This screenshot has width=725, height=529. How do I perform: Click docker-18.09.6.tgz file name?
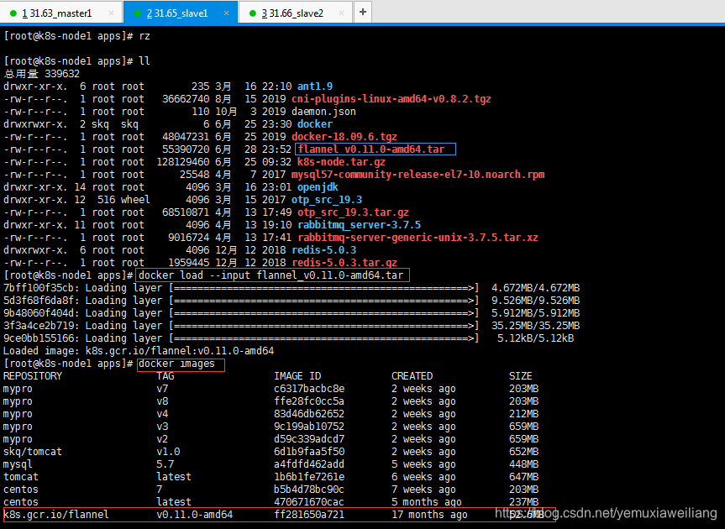pos(344,137)
